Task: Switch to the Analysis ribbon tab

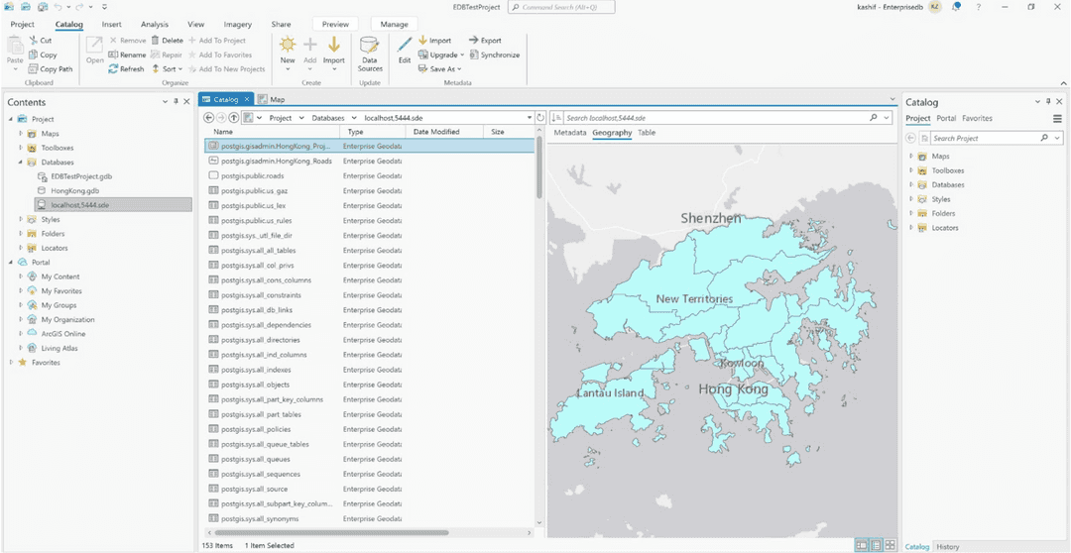Action: pyautogui.click(x=154, y=24)
